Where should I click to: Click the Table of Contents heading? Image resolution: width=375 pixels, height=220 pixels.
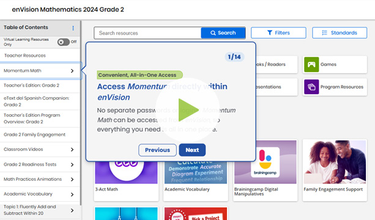pos(26,28)
